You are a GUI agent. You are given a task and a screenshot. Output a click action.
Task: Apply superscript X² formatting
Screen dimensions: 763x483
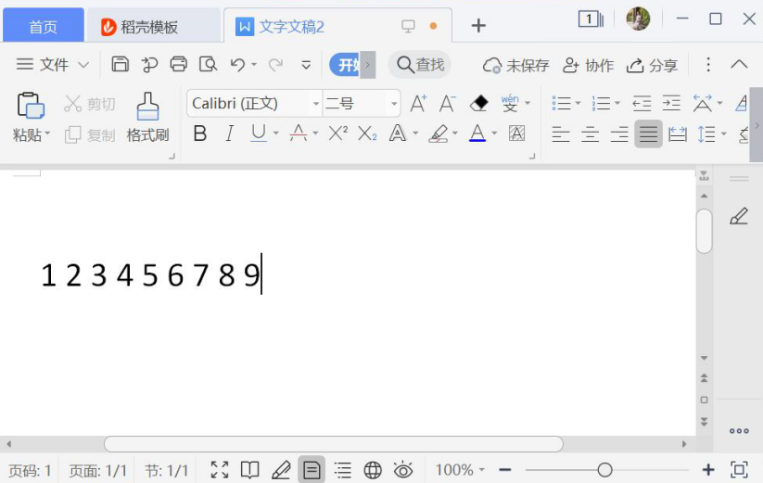click(x=337, y=133)
